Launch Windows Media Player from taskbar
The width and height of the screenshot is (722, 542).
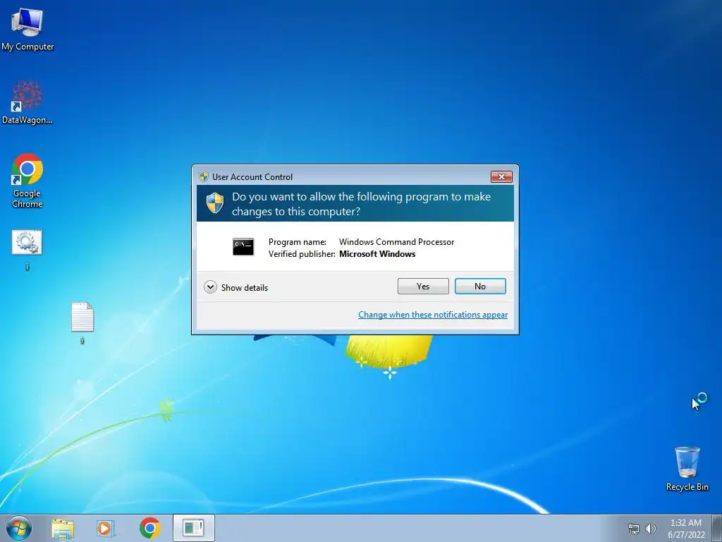pyautogui.click(x=106, y=528)
